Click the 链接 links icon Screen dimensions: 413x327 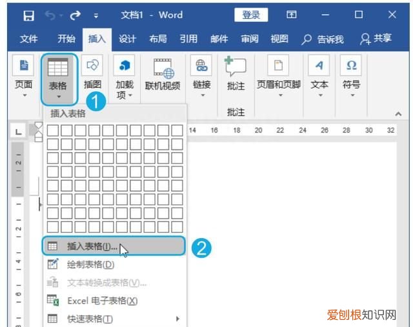pyautogui.click(x=201, y=65)
